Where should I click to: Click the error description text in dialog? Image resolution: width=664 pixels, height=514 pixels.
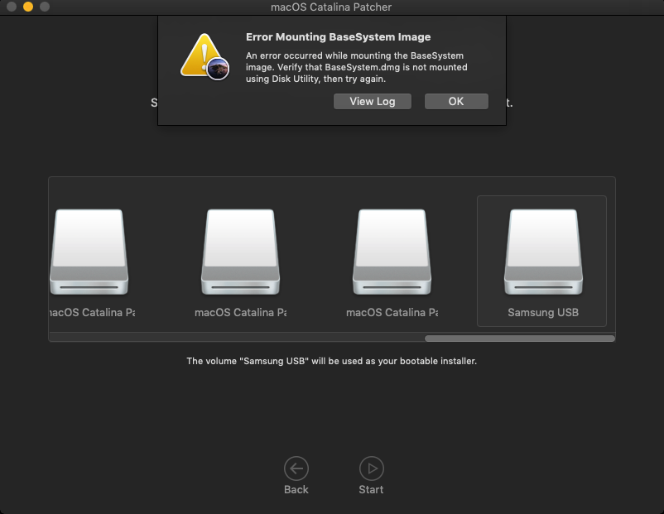357,67
